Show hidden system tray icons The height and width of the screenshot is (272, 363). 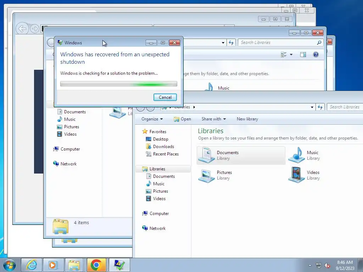coord(310,265)
